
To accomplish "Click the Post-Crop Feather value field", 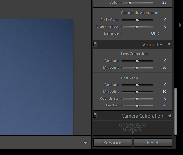I will (164, 106).
